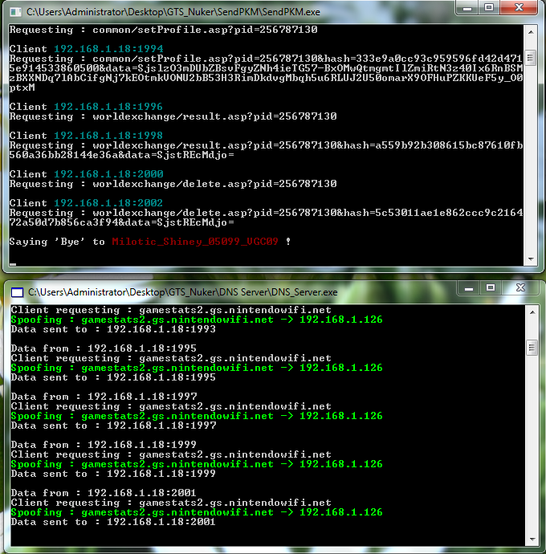Click SendPKM scrollbar up arrow

530,31
